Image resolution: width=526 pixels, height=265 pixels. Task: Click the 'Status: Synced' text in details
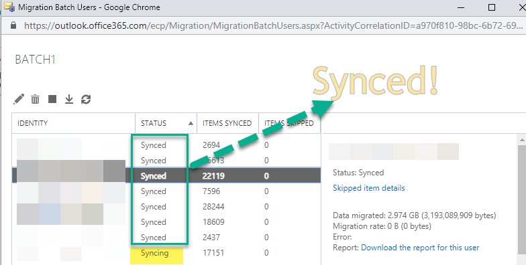click(358, 173)
